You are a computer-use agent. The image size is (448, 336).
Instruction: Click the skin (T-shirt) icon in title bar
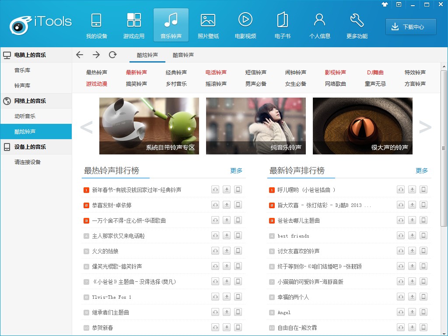click(385, 4)
